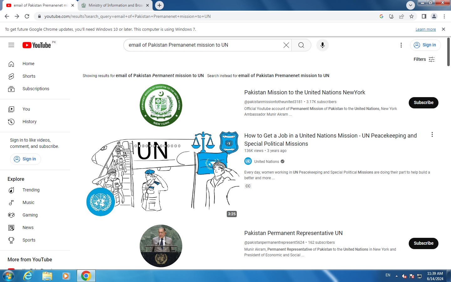Open the YouTube guide hamburger menu
This screenshot has height=282, width=451.
[x=11, y=45]
